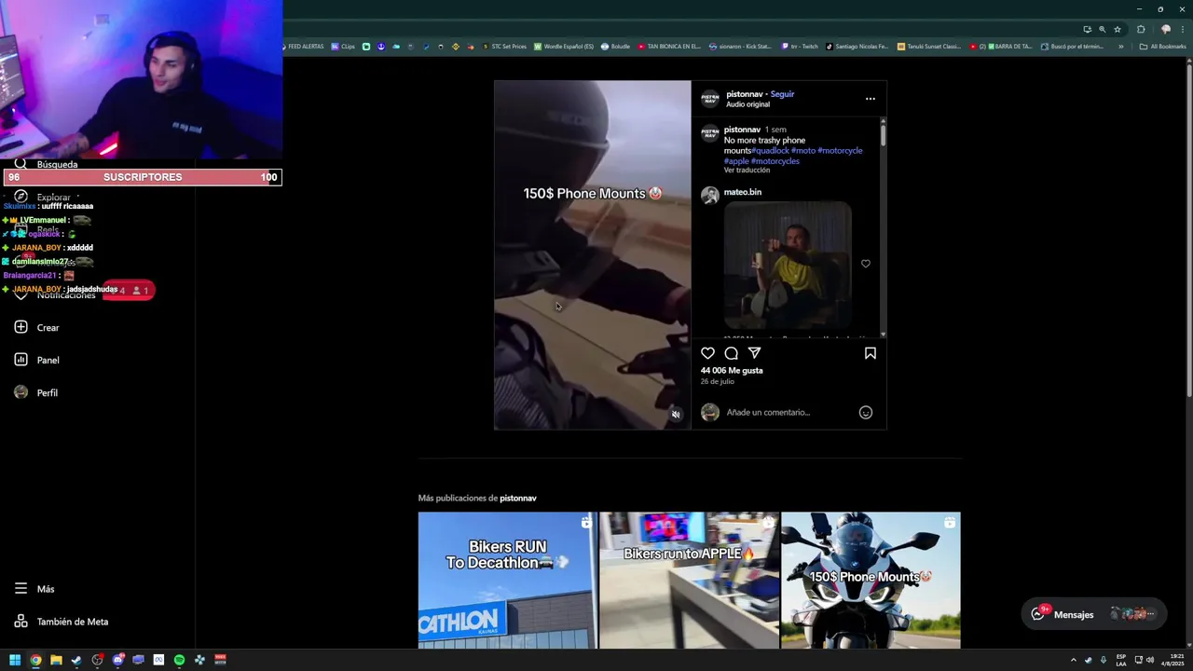Screen dimensions: 1193x671
Task: Click the comments panel scrollbar
Action: click(883, 133)
